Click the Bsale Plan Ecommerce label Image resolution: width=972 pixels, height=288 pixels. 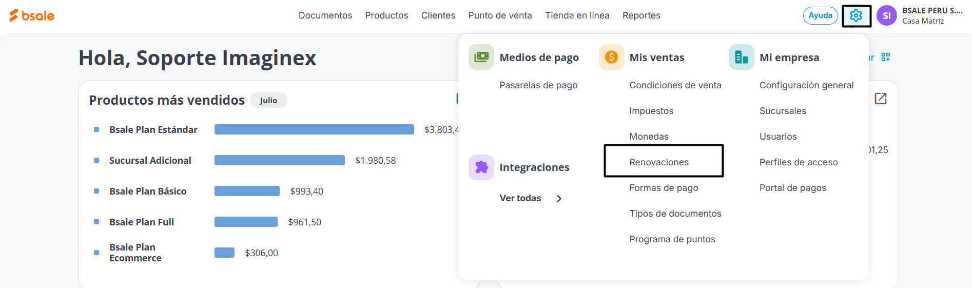pos(135,253)
